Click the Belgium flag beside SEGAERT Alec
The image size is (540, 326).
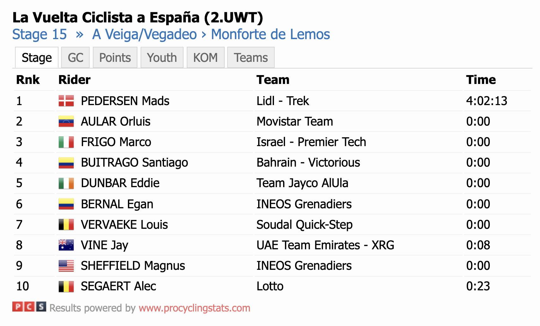(66, 286)
